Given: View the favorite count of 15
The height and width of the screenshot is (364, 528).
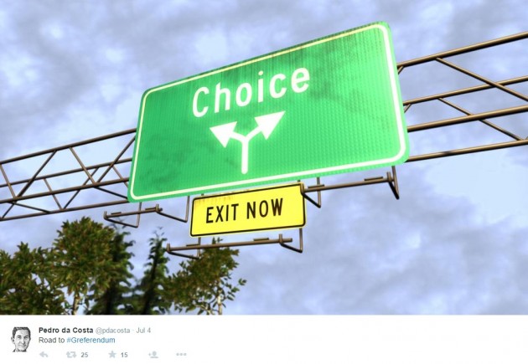Looking at the screenshot, I should coord(124,355).
